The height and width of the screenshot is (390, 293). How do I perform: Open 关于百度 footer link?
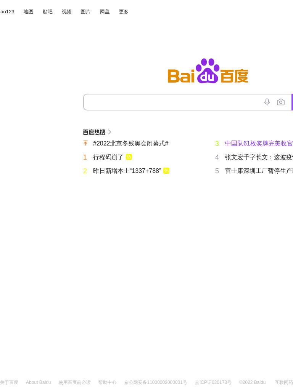[x=9, y=382]
